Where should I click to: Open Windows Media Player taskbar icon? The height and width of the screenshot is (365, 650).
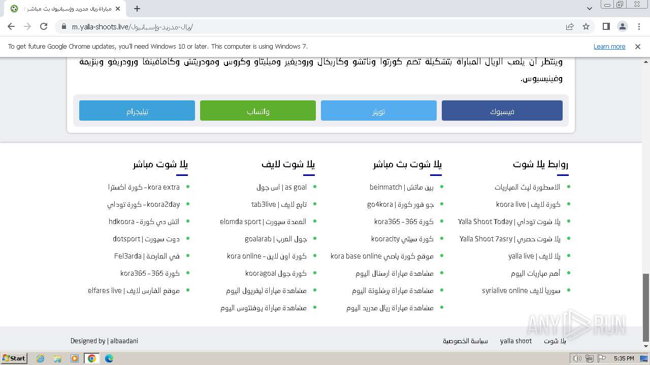75,358
